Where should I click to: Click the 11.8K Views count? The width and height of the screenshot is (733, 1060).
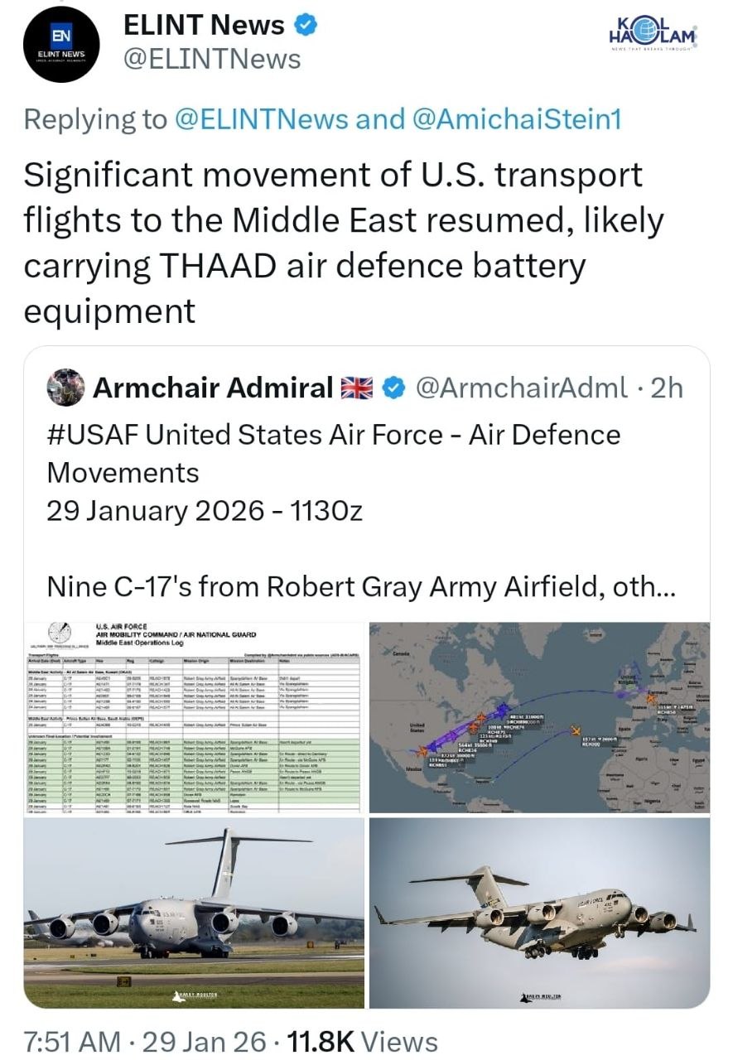coord(360,1041)
